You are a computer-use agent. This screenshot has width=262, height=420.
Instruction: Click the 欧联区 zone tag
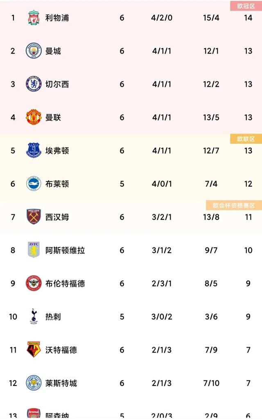pyautogui.click(x=246, y=139)
